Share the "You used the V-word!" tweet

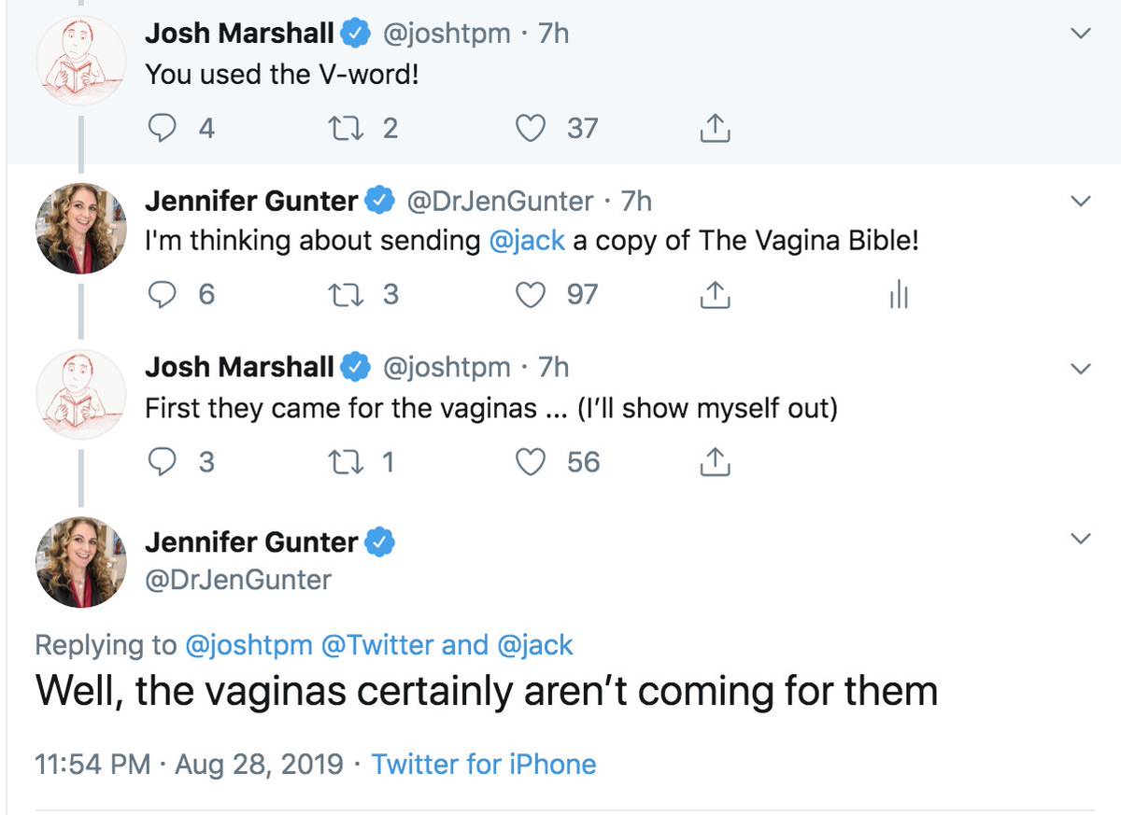[x=715, y=128]
